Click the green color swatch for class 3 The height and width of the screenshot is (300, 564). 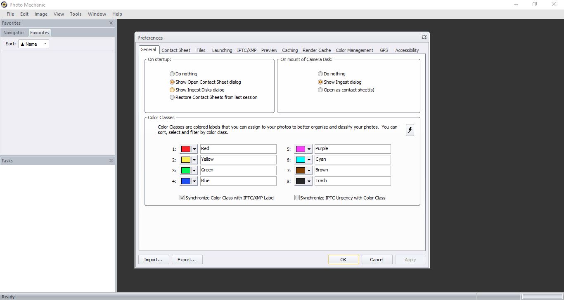pos(186,171)
